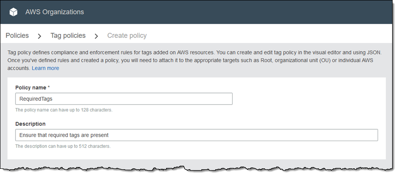397x175 pixels.
Task: Click the Description label
Action: [x=30, y=124]
